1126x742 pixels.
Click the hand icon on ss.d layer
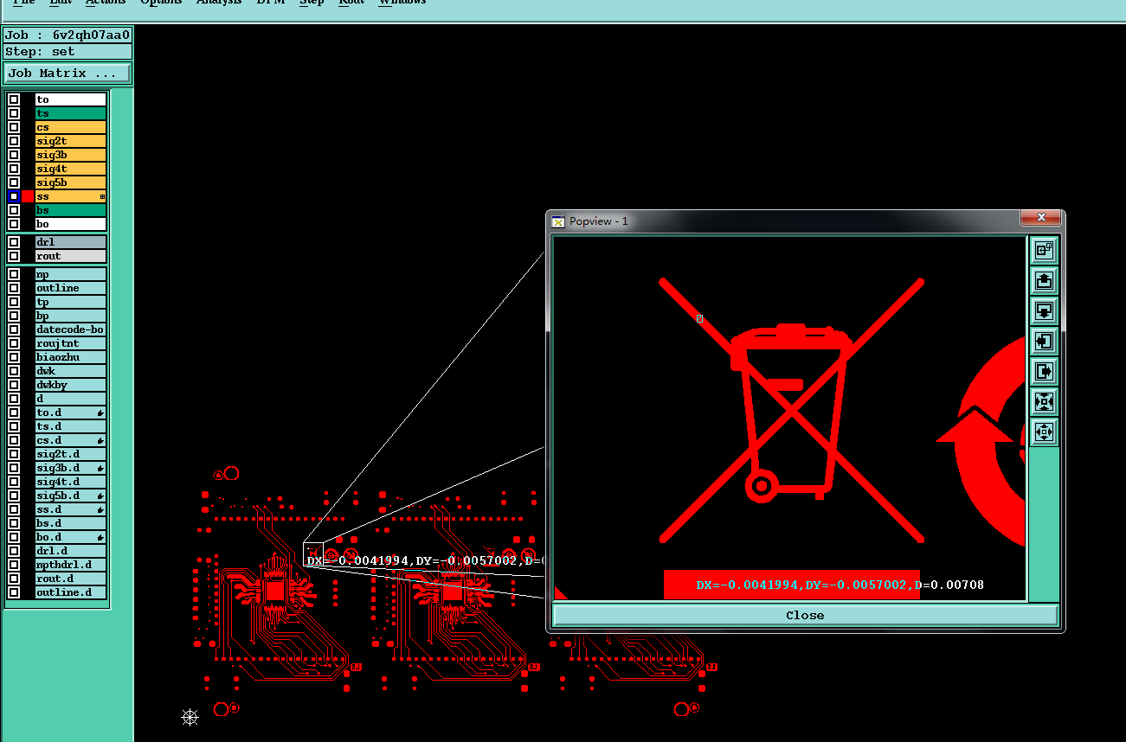click(x=100, y=509)
